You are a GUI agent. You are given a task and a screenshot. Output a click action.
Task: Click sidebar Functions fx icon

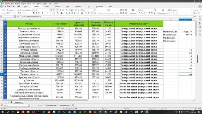200,35
